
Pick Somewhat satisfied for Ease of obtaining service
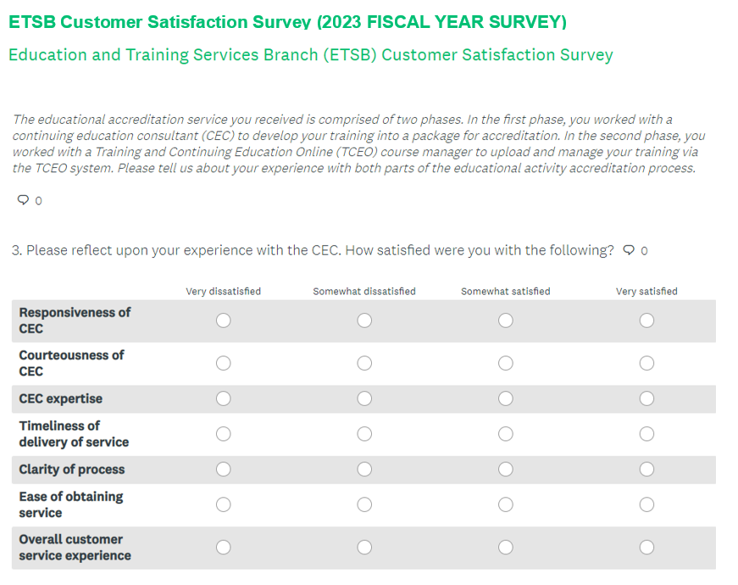[506, 504]
